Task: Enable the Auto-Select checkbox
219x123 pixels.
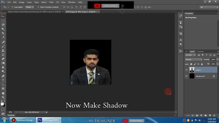Action: [12, 7]
